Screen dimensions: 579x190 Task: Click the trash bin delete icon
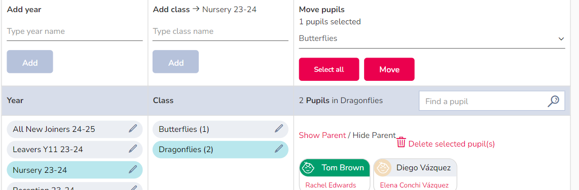pyautogui.click(x=402, y=142)
